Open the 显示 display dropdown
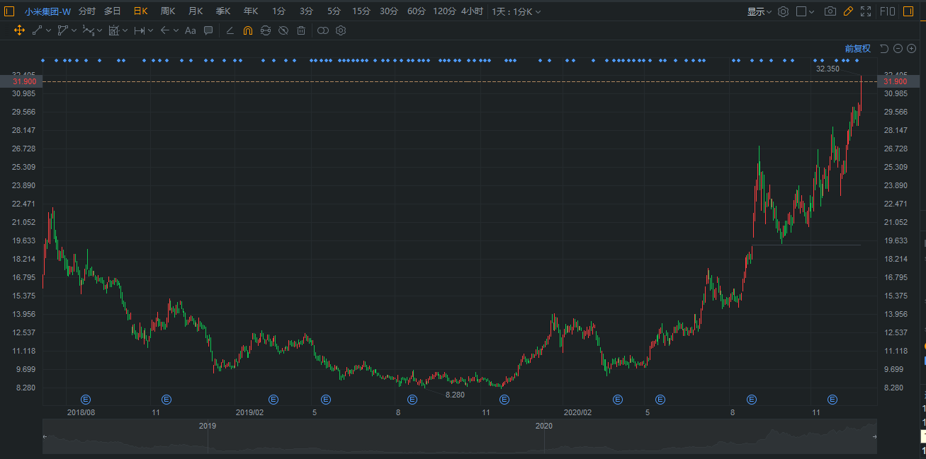This screenshot has width=926, height=459. (760, 11)
